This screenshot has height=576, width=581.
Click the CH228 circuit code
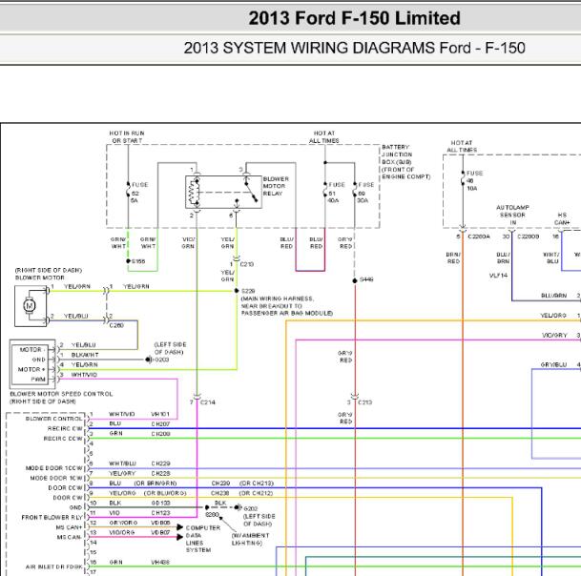point(160,473)
